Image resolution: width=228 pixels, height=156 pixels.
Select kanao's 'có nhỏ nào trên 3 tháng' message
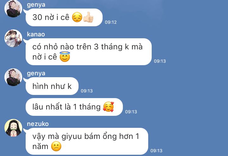coord(89,52)
